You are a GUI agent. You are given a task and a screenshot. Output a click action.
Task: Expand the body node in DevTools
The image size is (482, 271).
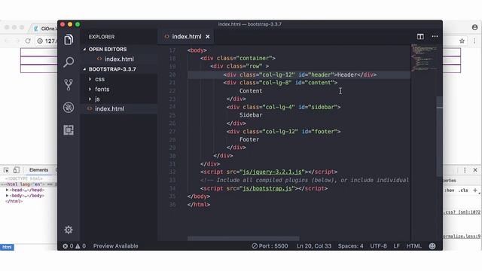(7, 196)
